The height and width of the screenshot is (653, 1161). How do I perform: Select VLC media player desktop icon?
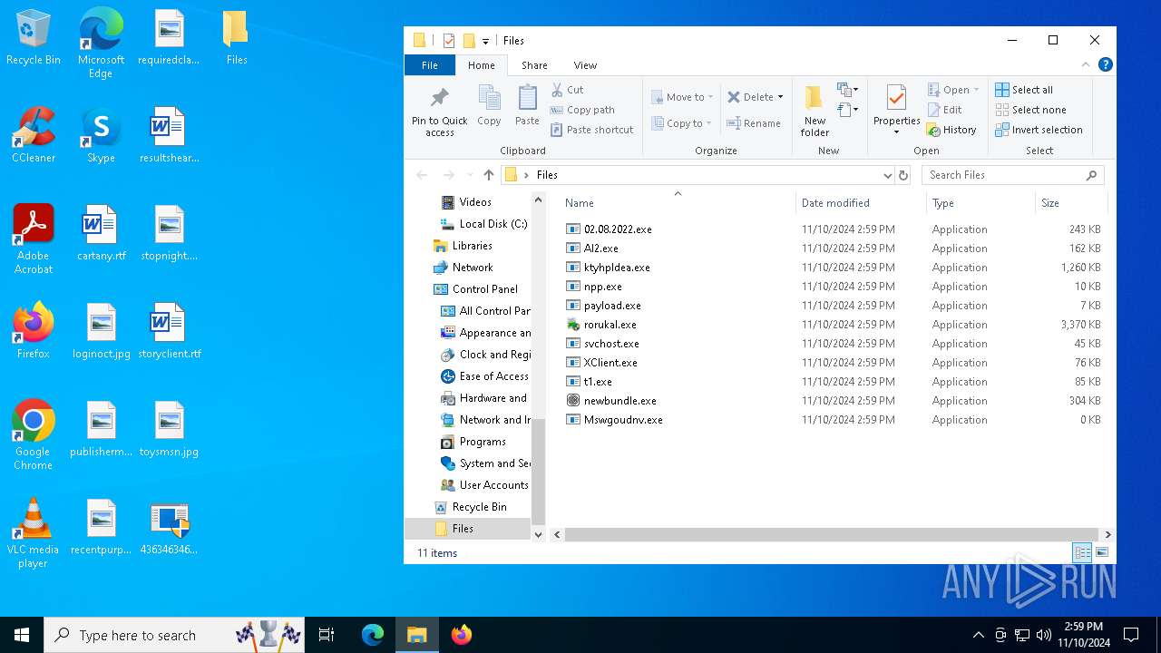tap(34, 533)
